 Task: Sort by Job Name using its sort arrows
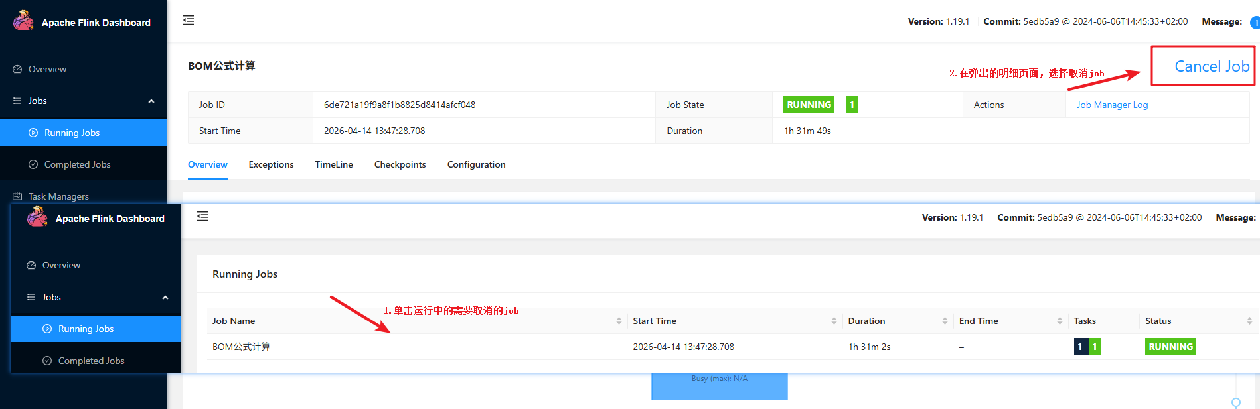pyautogui.click(x=619, y=321)
